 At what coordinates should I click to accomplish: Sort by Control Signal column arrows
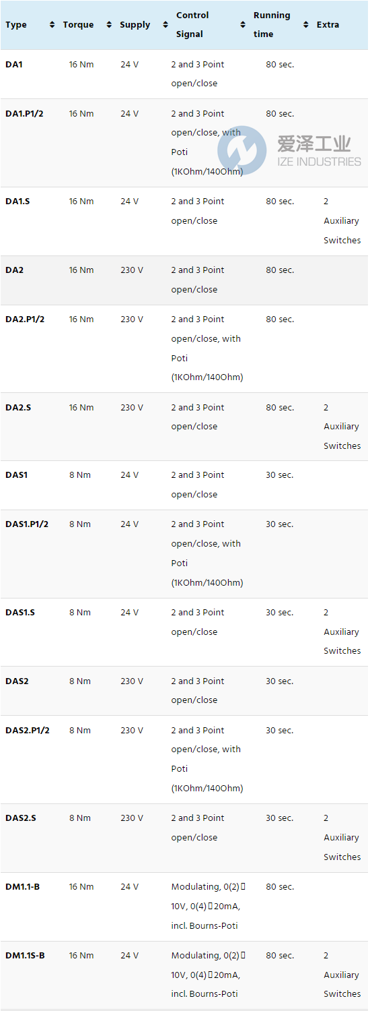tap(243, 25)
